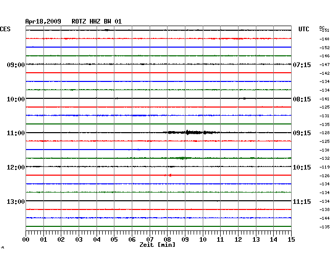The height and width of the screenshot is (253, 332).
Task: Click the DC offset value -138
Action: [324, 209]
